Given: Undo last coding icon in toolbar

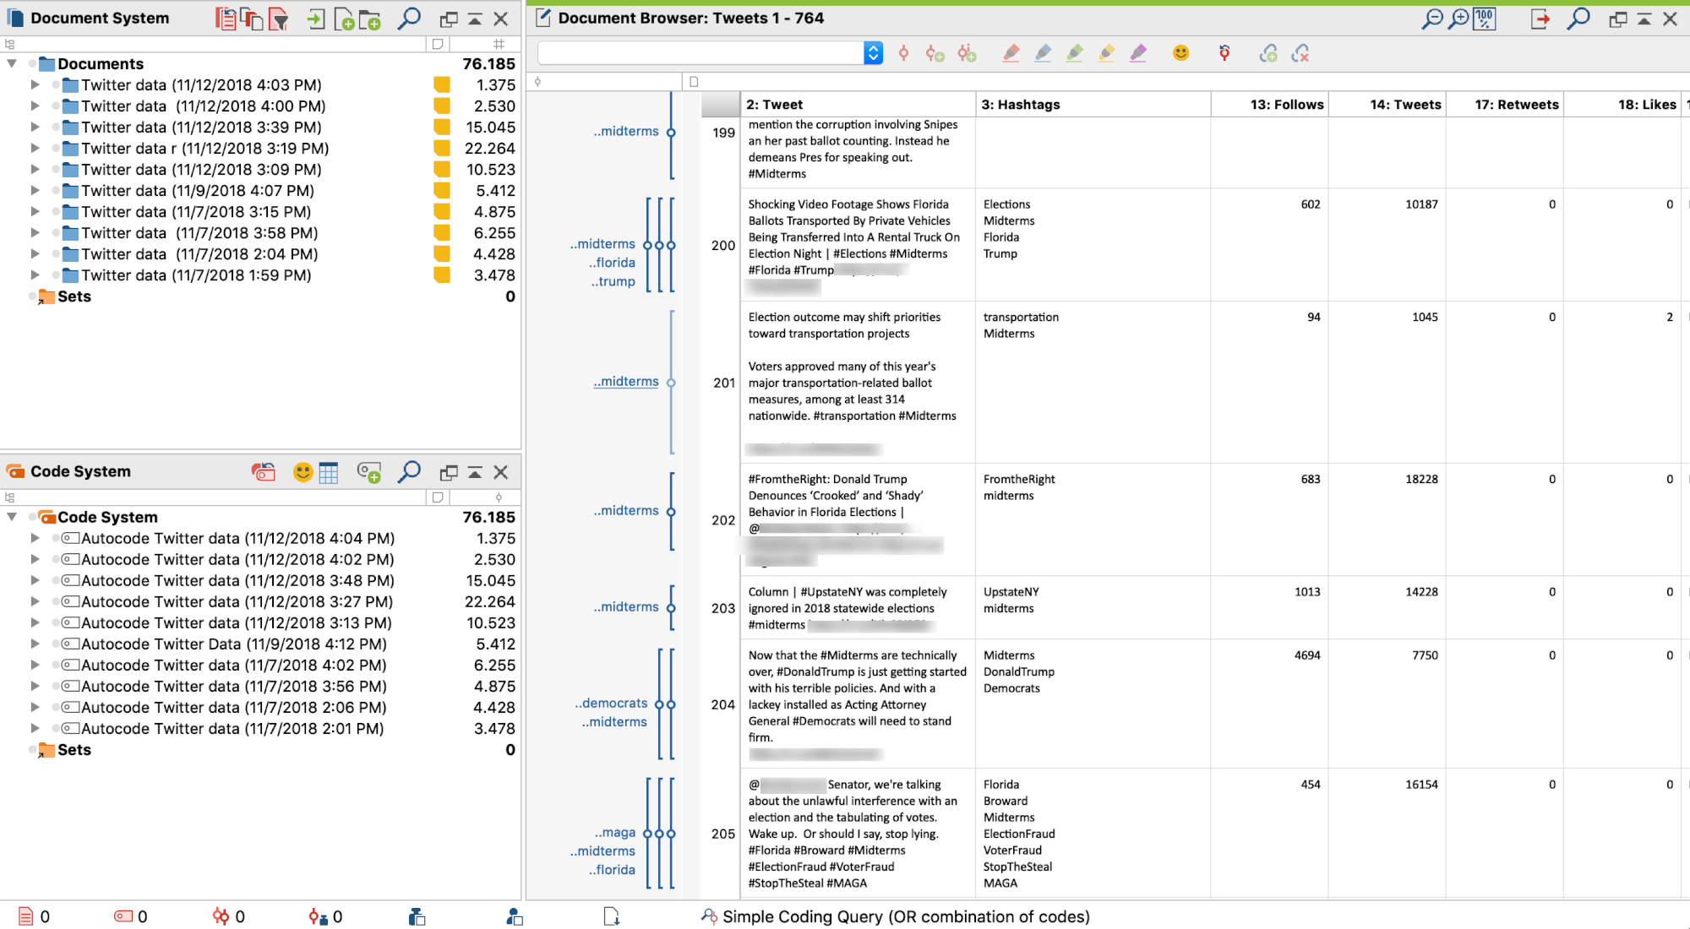Looking at the screenshot, I should (x=1224, y=54).
